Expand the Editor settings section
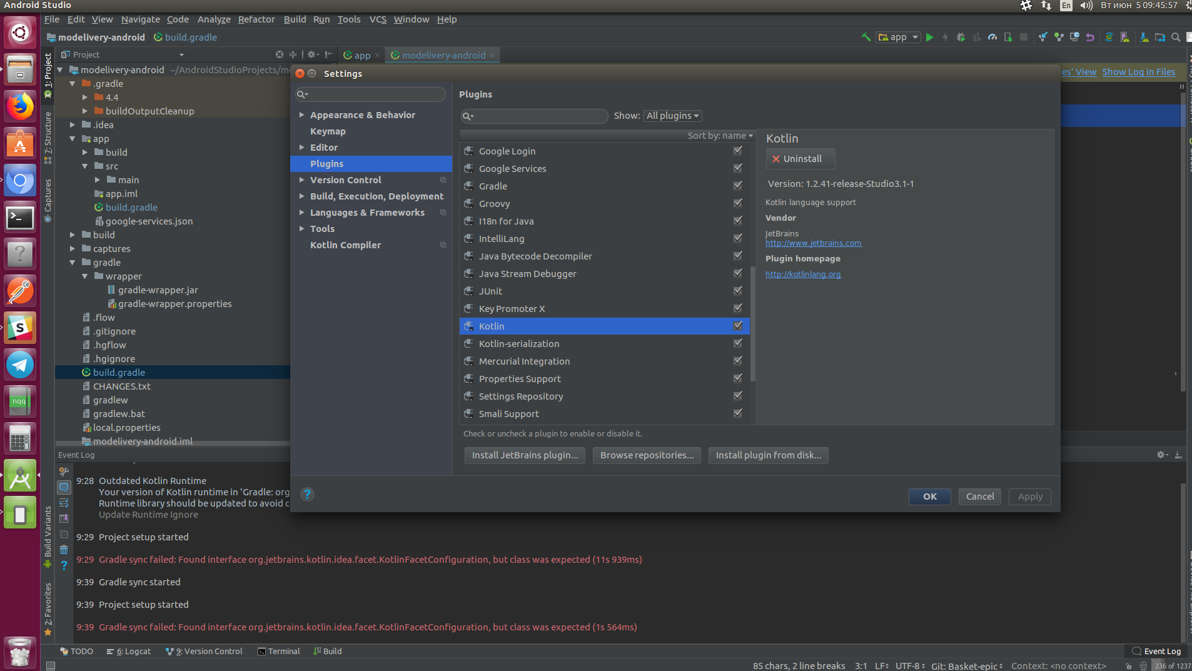 pyautogui.click(x=302, y=148)
